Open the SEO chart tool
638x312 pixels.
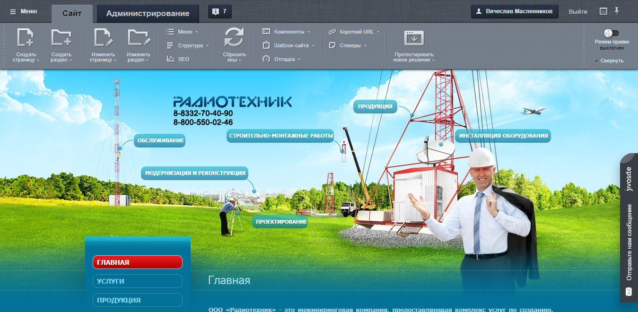point(178,59)
